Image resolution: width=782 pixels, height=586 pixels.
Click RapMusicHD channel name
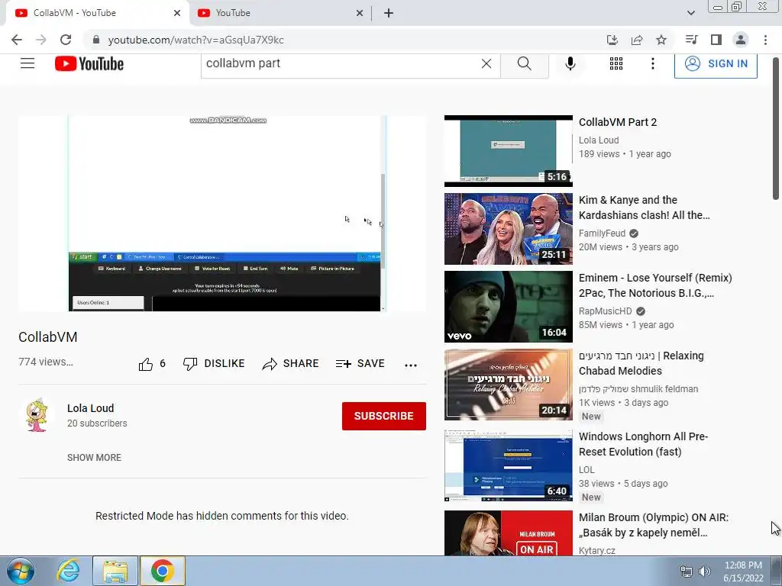pyautogui.click(x=605, y=311)
